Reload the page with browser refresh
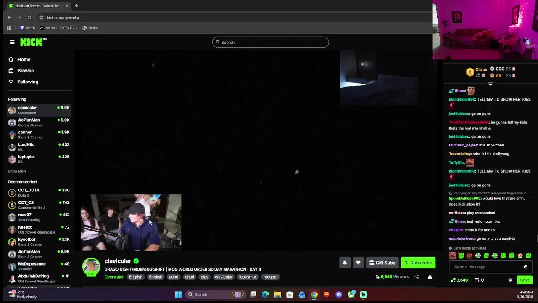Image resolution: width=538 pixels, height=303 pixels. [x=29, y=18]
